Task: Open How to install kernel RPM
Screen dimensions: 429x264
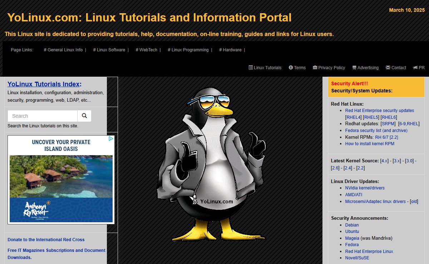Action: [x=370, y=144]
